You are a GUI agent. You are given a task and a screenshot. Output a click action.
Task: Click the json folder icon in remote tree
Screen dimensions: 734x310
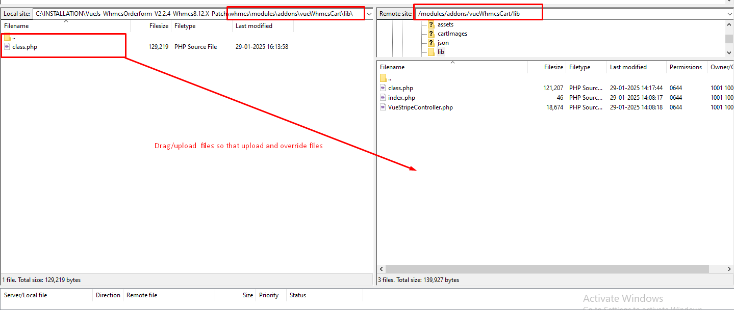[x=431, y=43]
